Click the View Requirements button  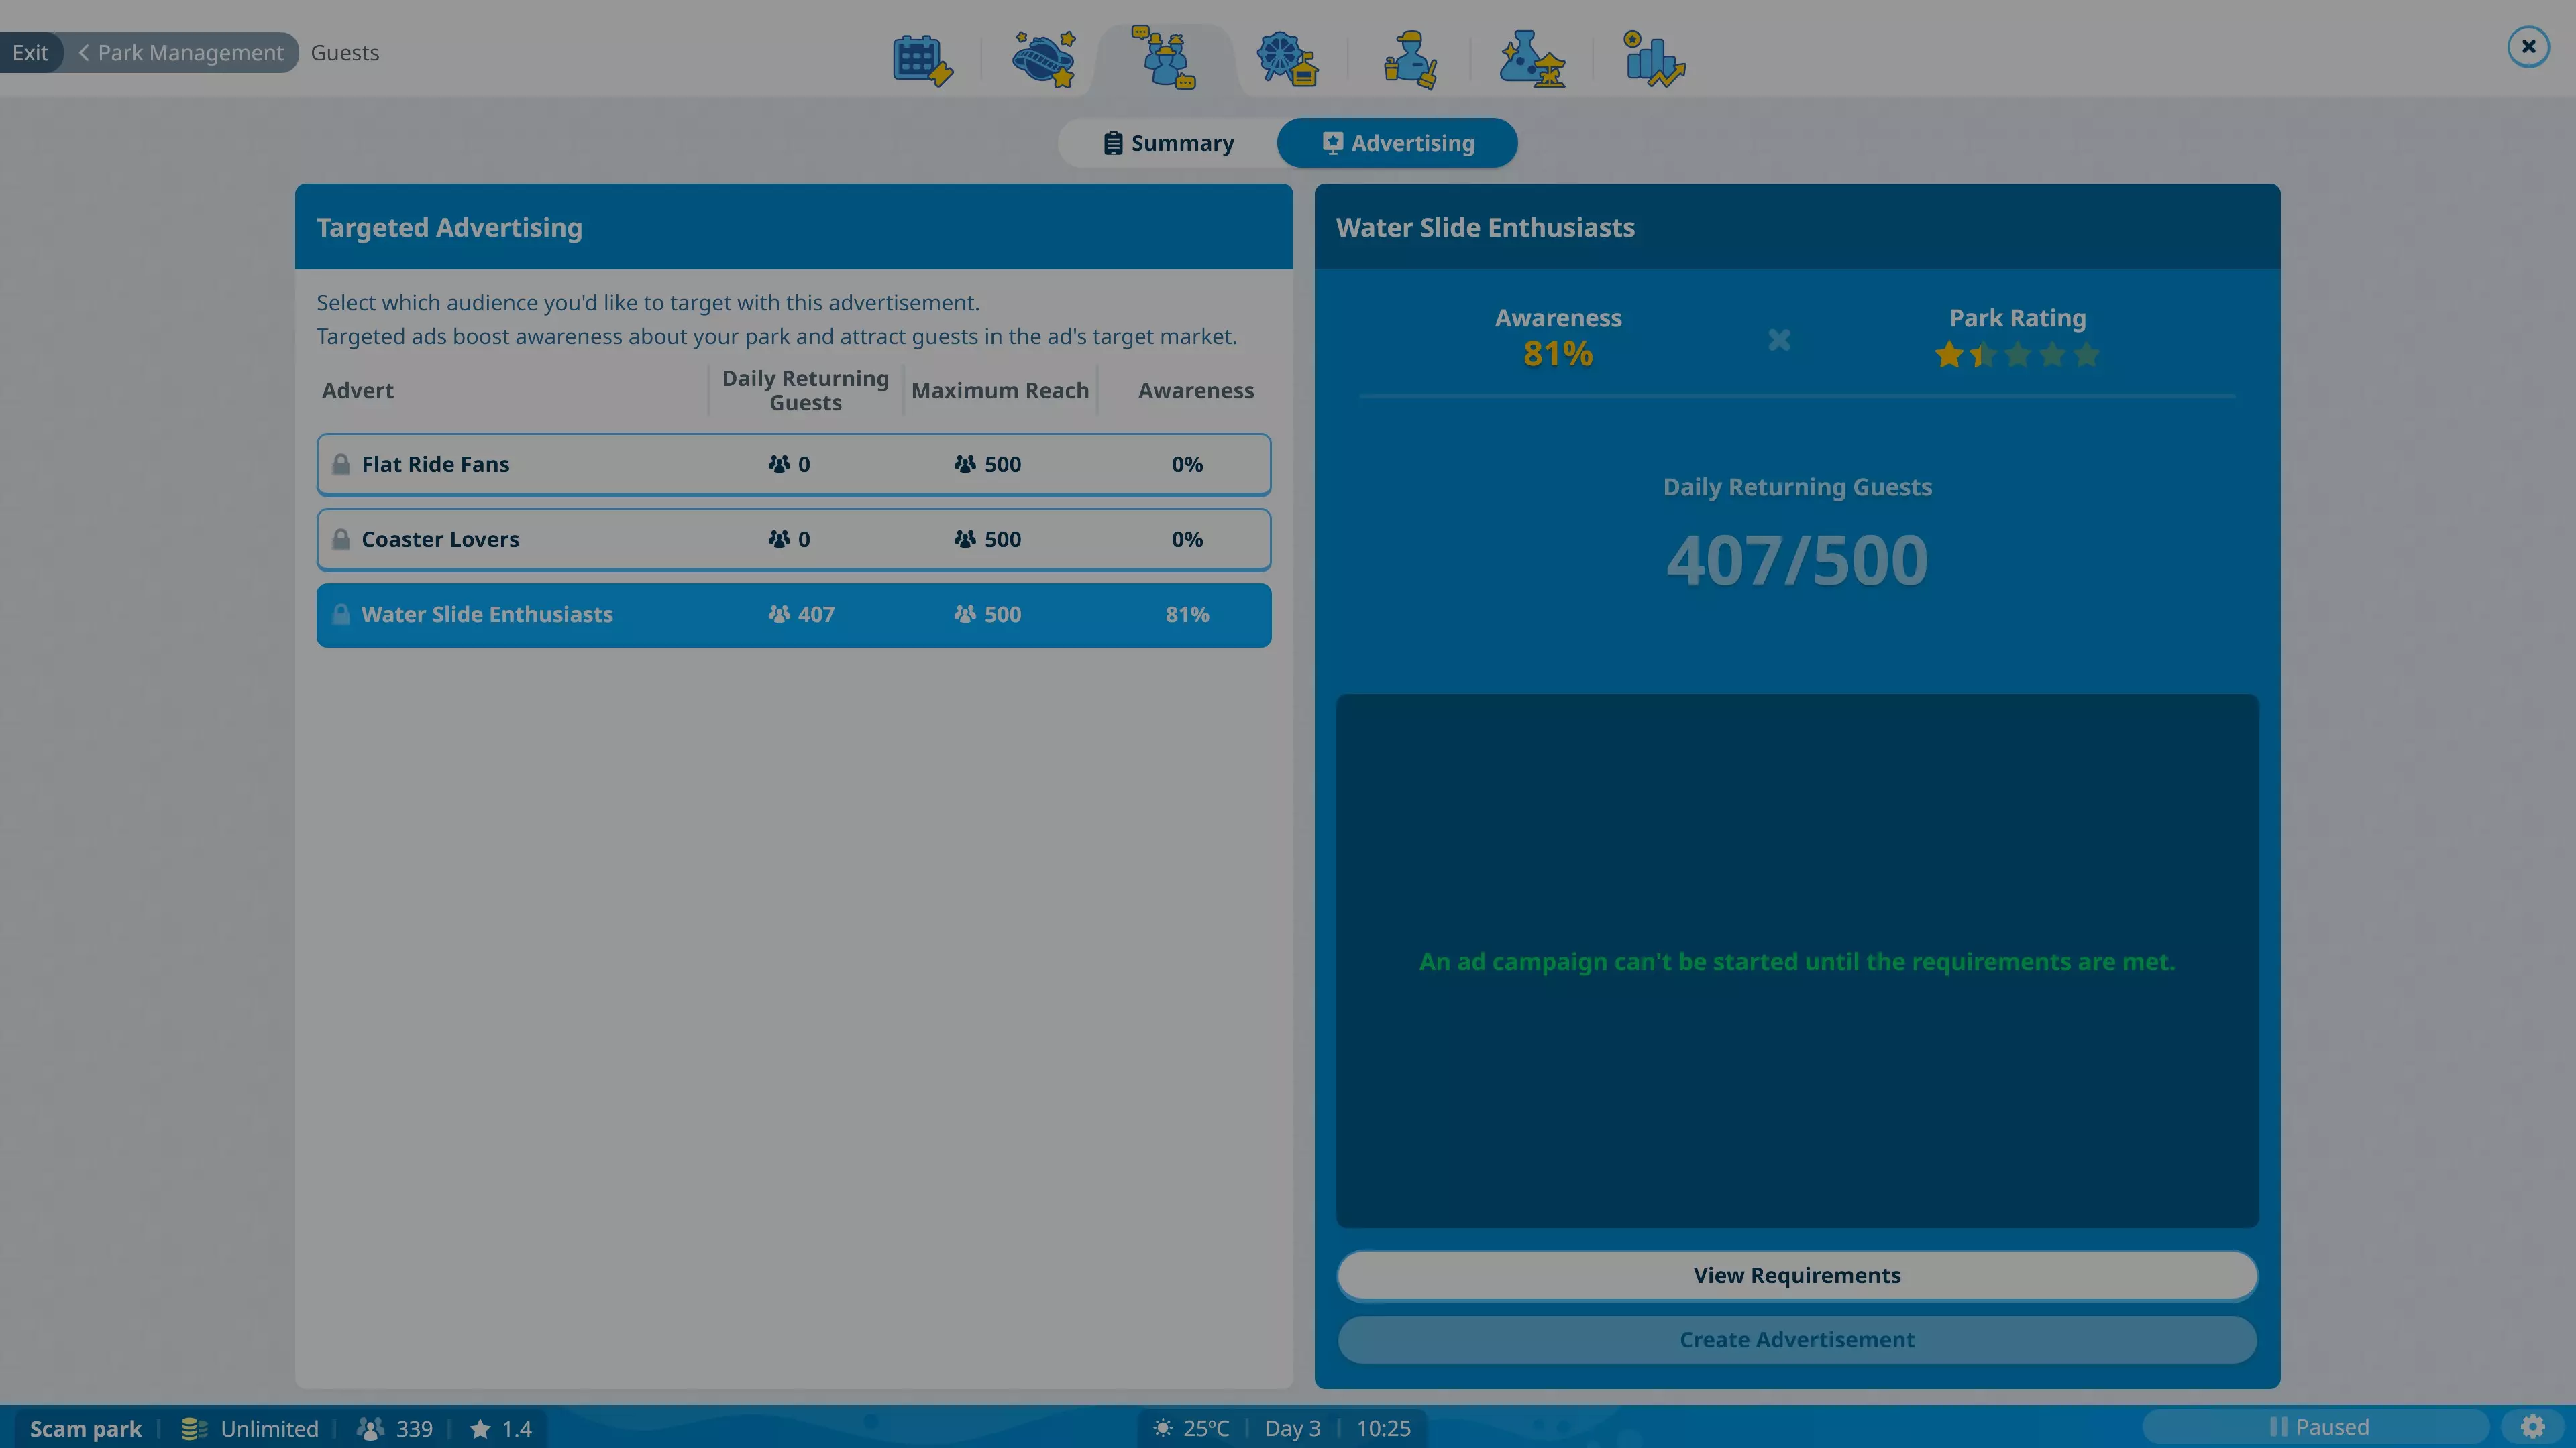pyautogui.click(x=1796, y=1275)
